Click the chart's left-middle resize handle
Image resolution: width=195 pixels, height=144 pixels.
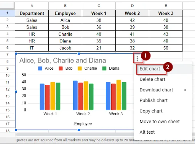[16, 92]
